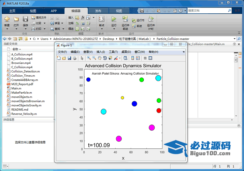Toggle Rotate 3D tool in Figure 1

click(x=105, y=58)
